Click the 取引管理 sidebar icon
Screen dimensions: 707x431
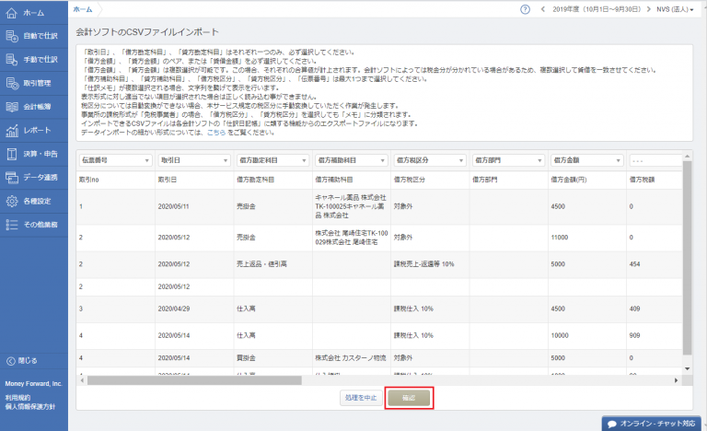tap(12, 83)
